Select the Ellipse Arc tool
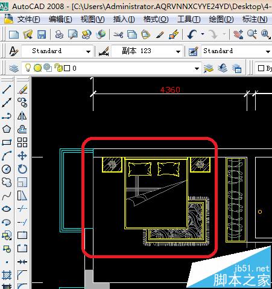 (x=7, y=222)
